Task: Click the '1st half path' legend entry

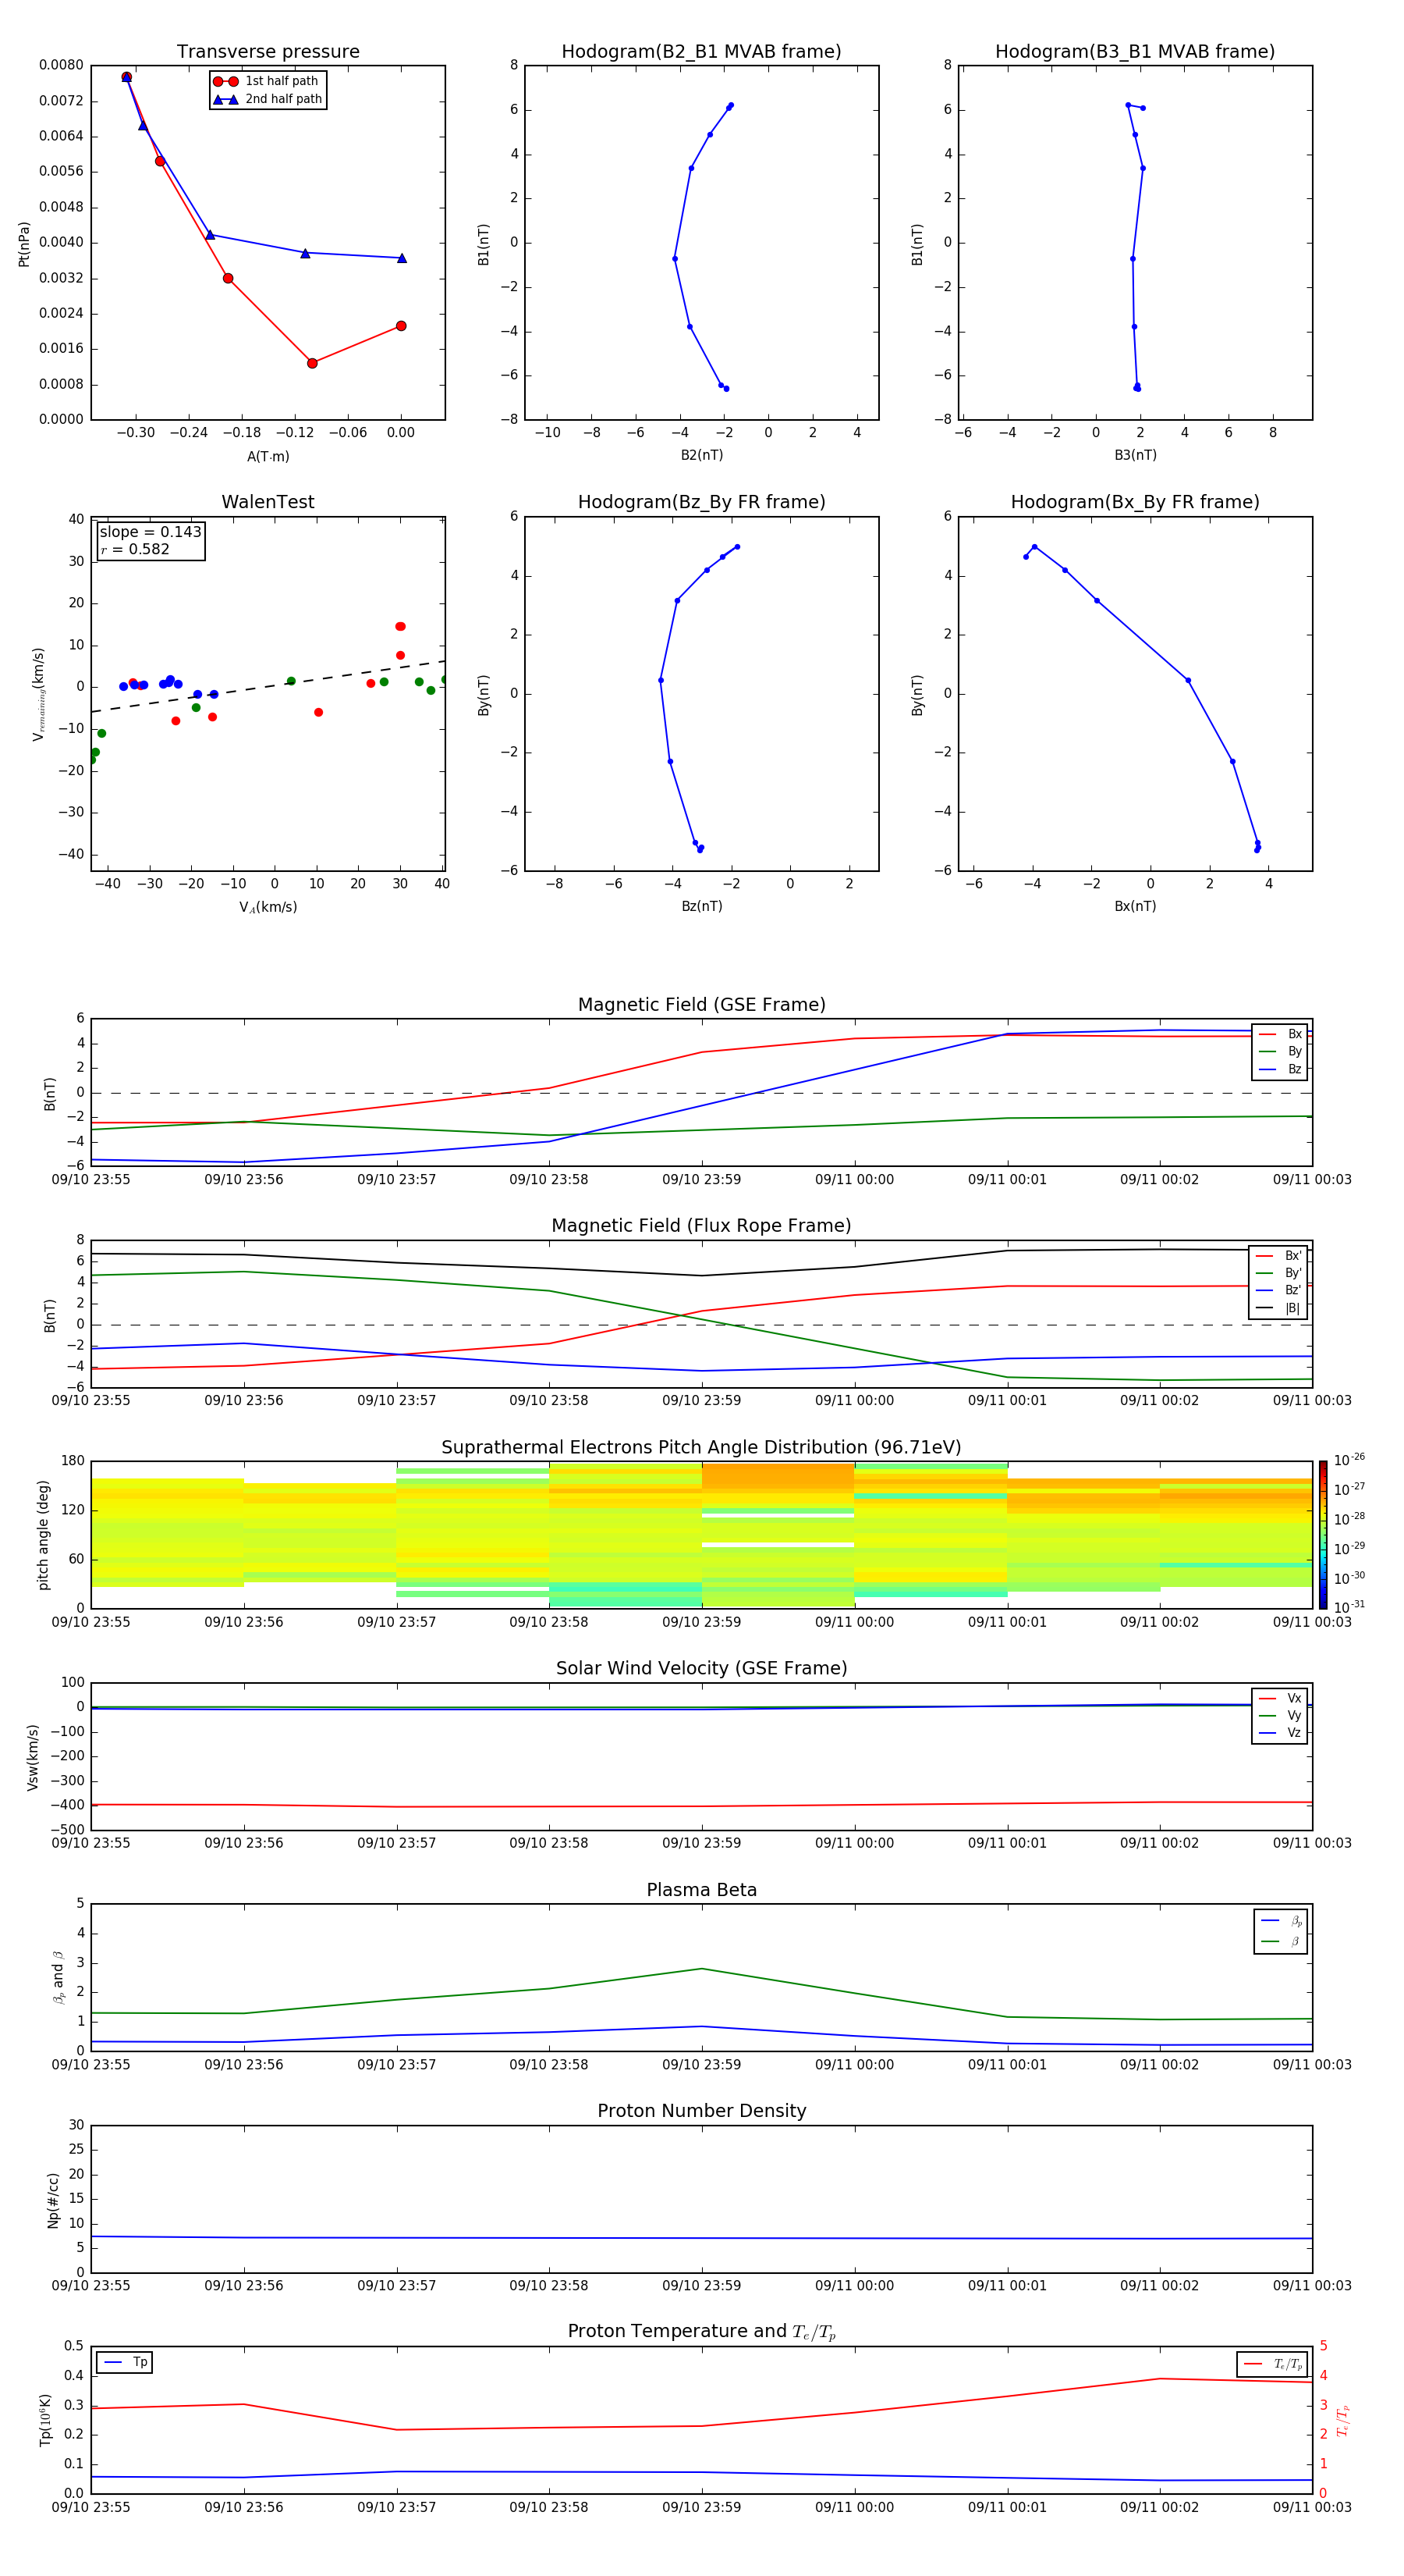Action: click(x=266, y=81)
